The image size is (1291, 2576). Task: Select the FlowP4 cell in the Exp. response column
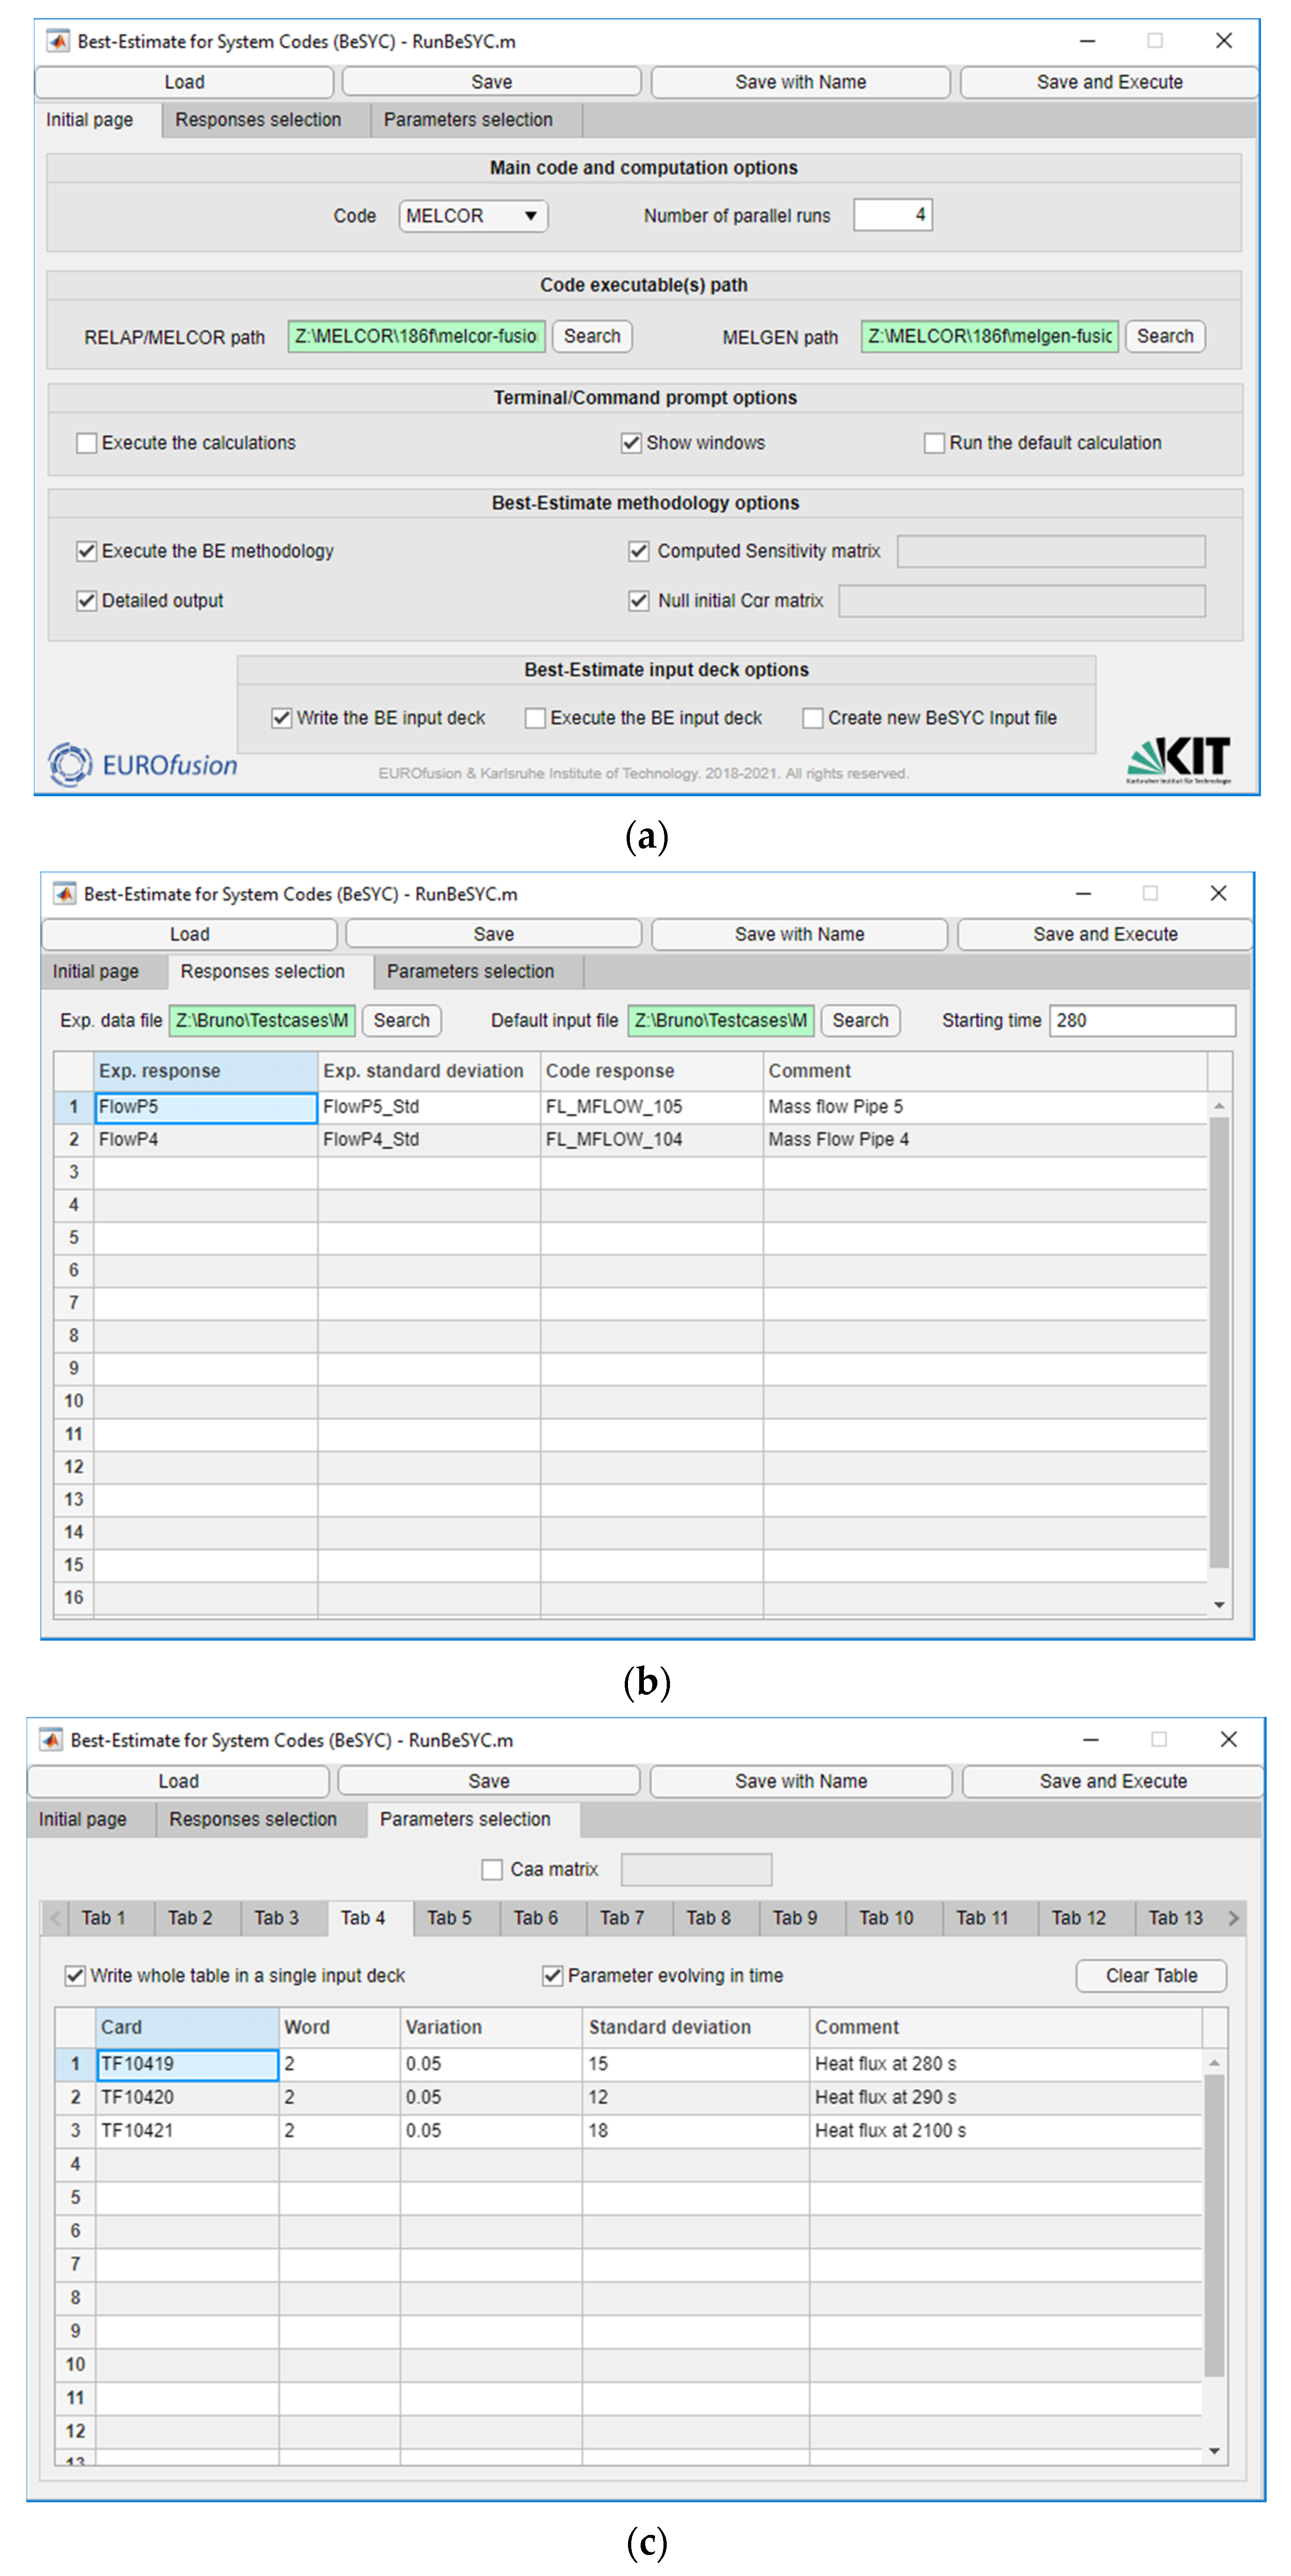point(205,1139)
